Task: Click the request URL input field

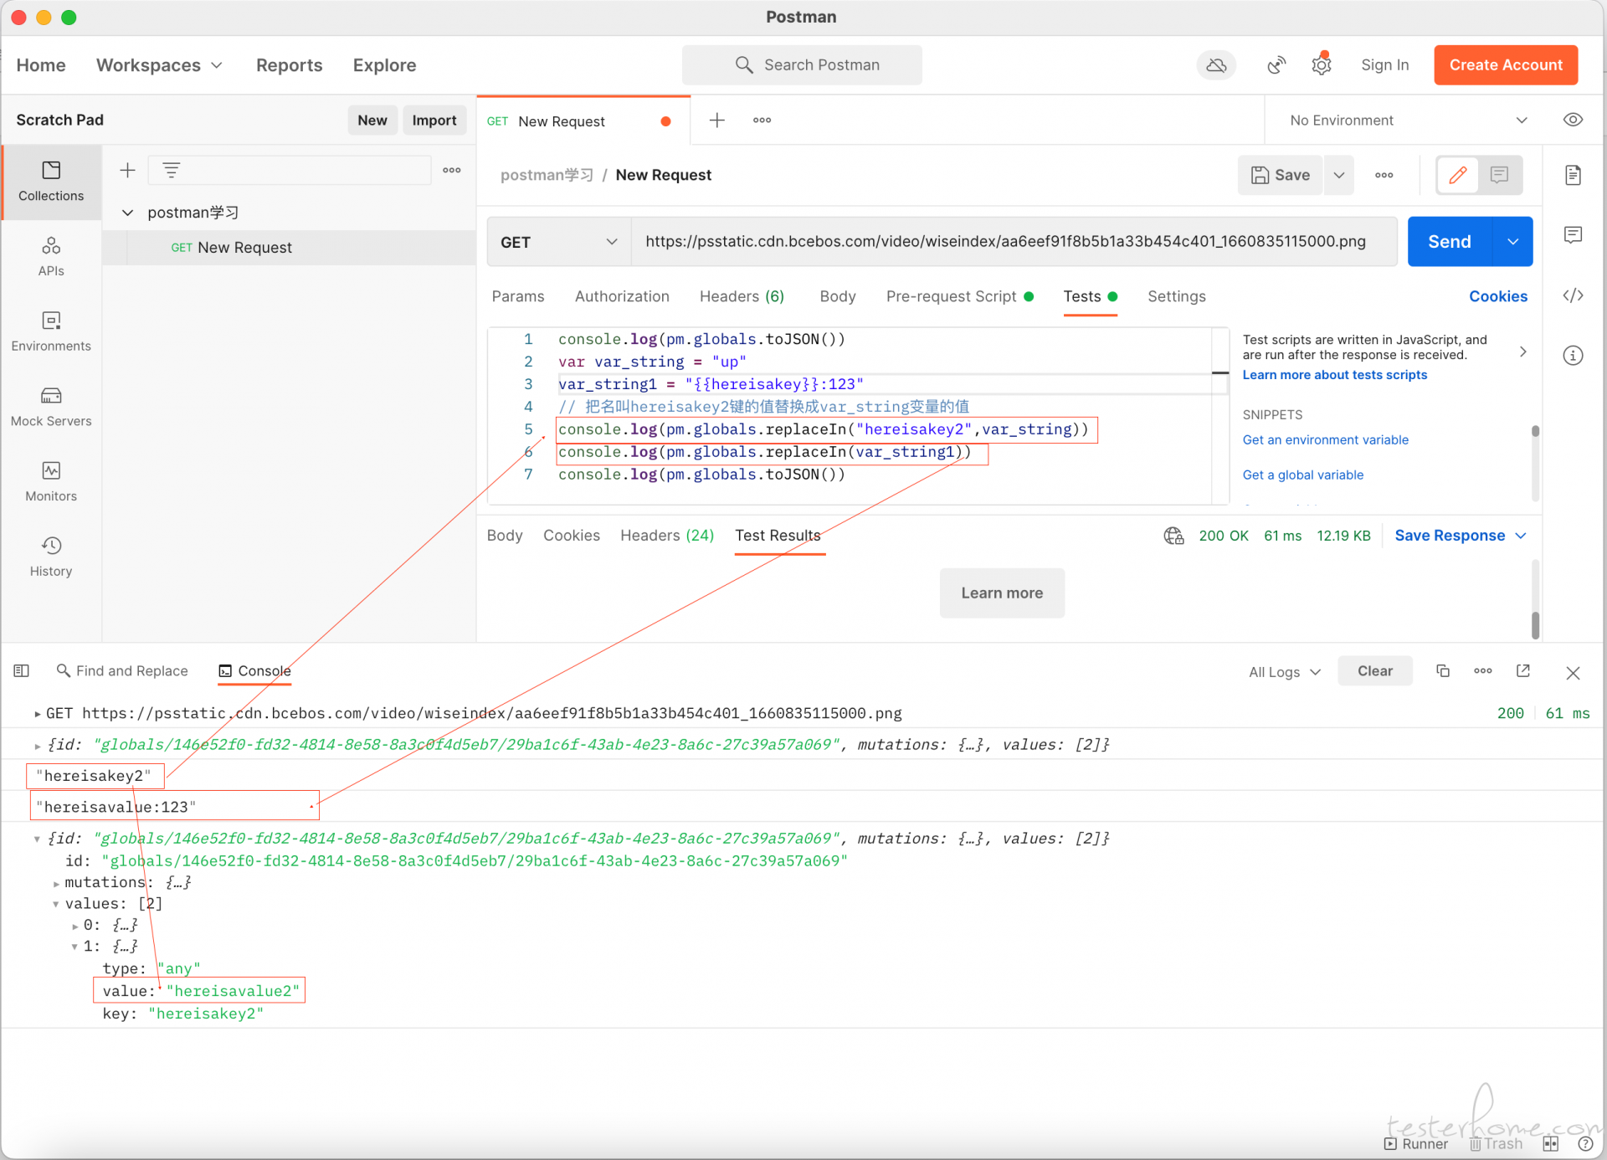Action: click(x=1014, y=242)
